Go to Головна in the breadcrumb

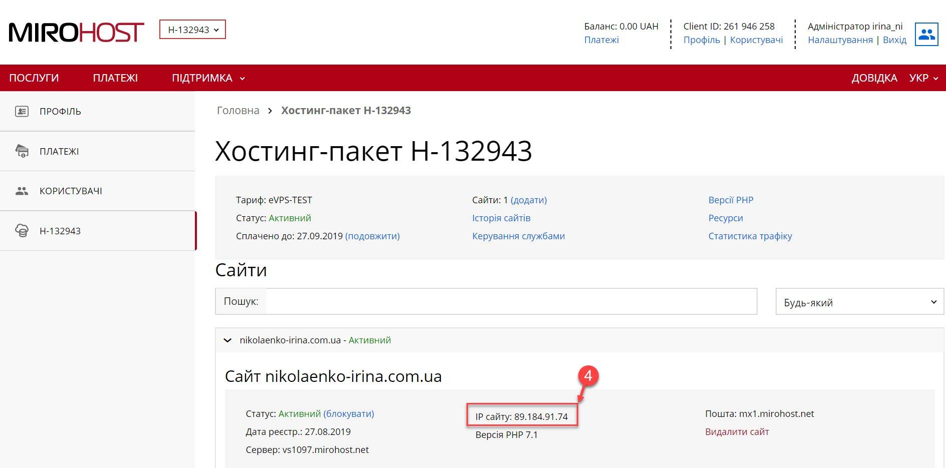(238, 111)
